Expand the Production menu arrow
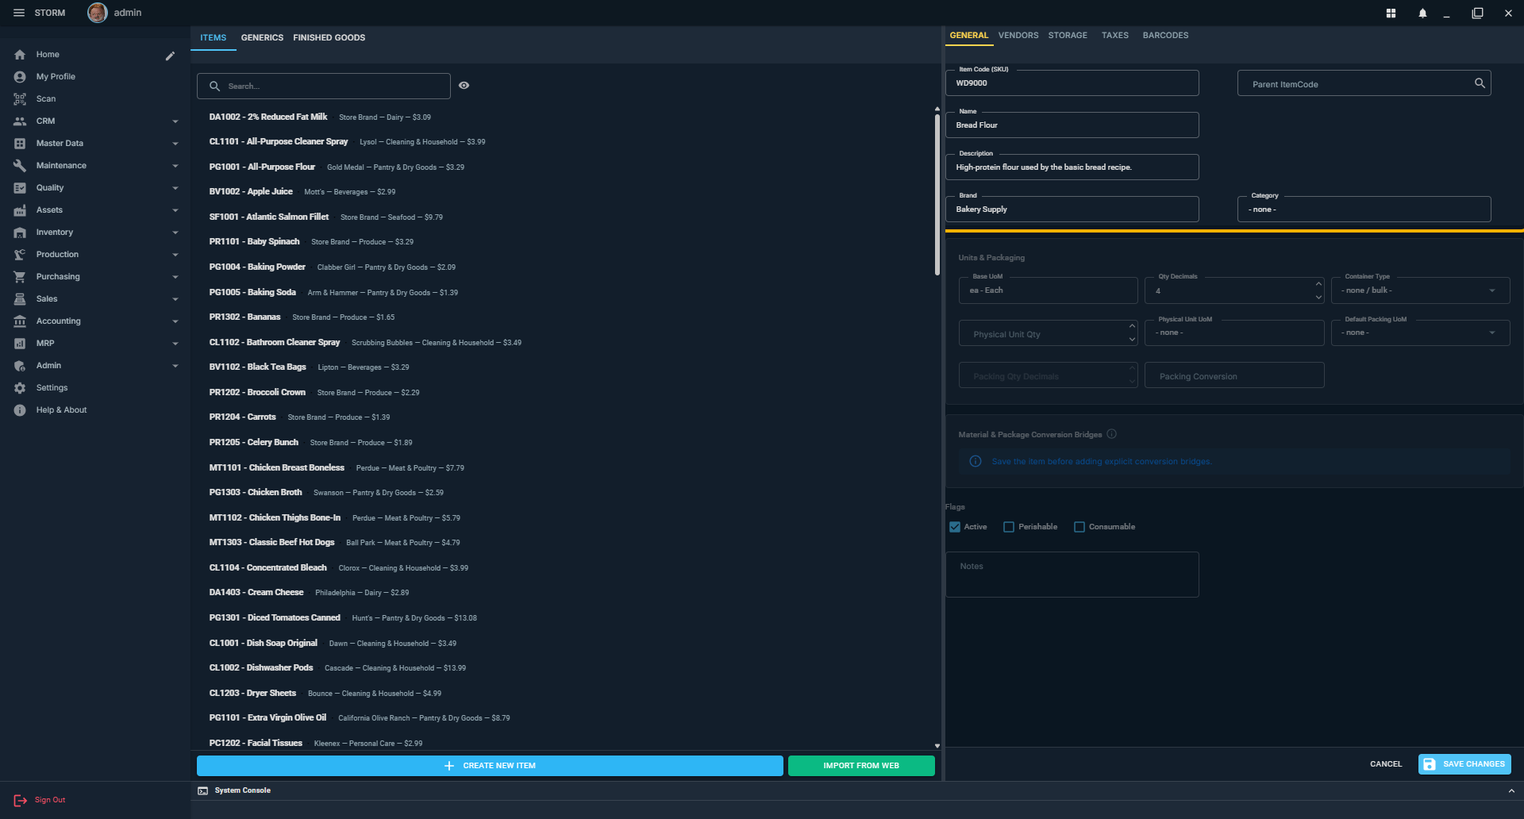The height and width of the screenshot is (819, 1524). pyautogui.click(x=175, y=255)
